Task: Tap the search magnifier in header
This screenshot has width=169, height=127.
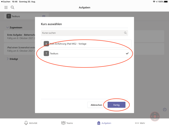Action: tap(13, 7)
